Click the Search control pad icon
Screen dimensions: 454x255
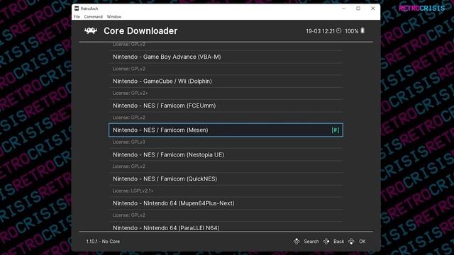click(297, 241)
